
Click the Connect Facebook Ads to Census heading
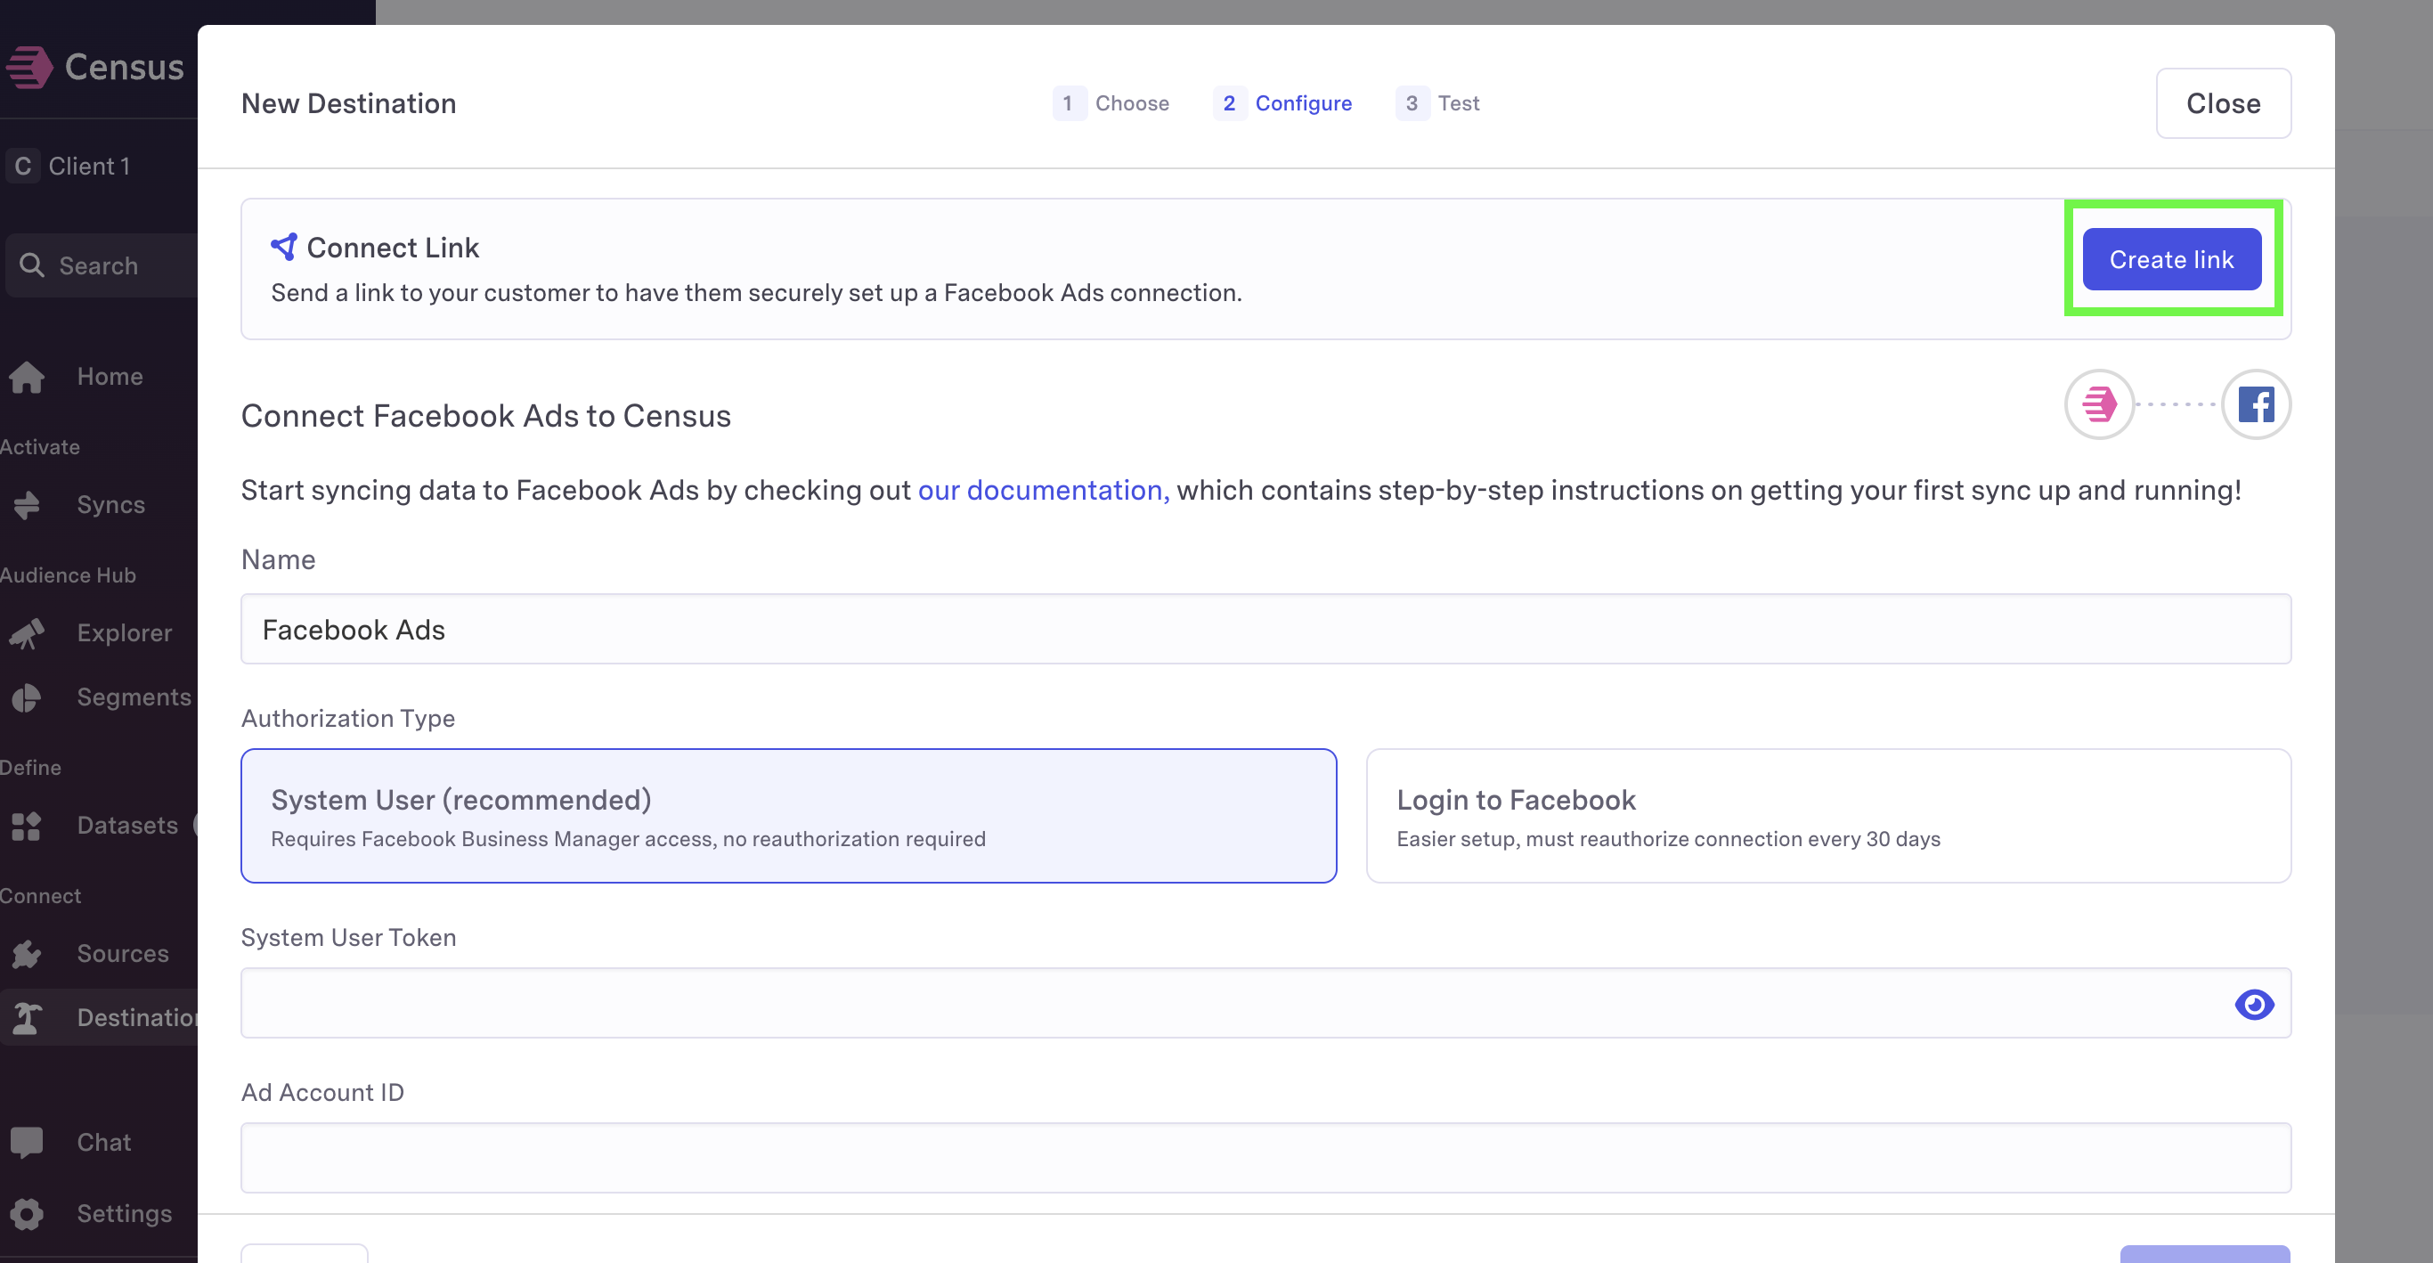click(x=486, y=416)
